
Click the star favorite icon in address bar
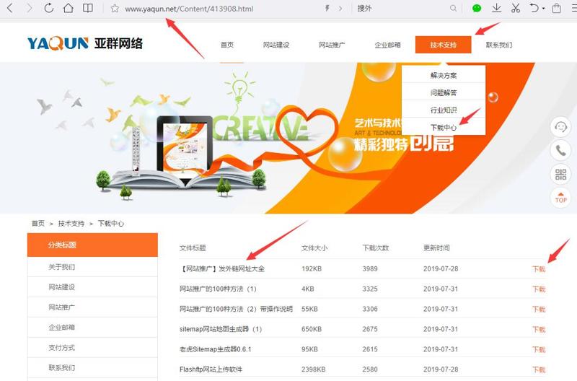click(x=114, y=9)
